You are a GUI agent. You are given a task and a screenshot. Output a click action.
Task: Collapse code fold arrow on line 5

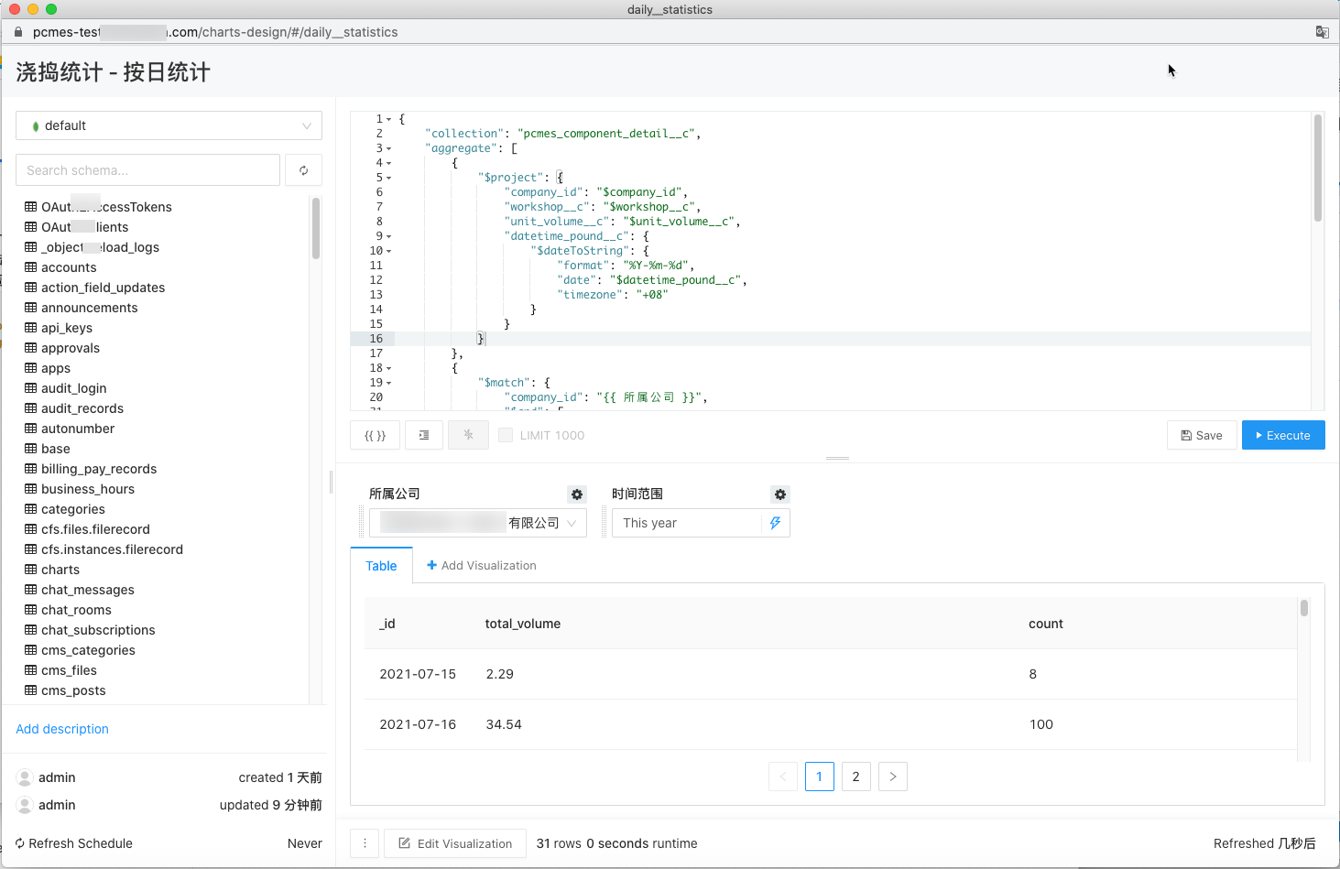click(x=389, y=178)
